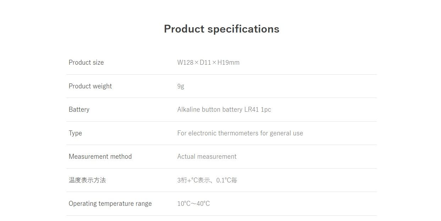Select the Measurement method label
Screen dimensions: 441x221
100,157
